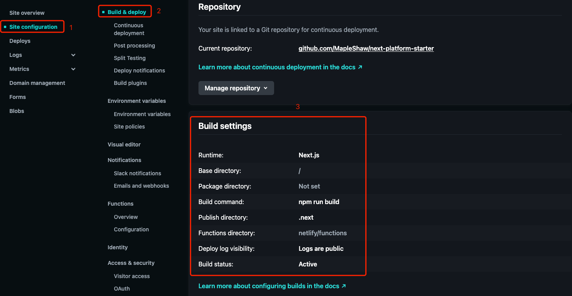Select Site configuration in sidebar
The height and width of the screenshot is (296, 572).
[x=33, y=27]
